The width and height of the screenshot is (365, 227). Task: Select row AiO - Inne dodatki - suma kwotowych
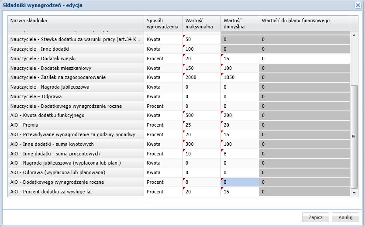point(179,144)
